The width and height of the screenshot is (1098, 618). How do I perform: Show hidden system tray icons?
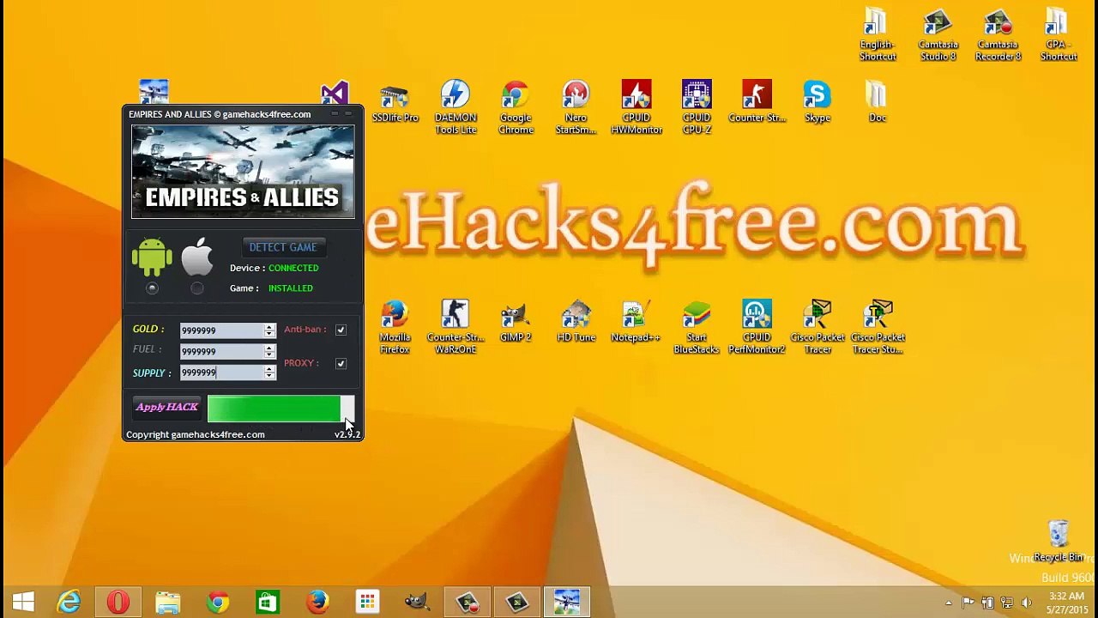[x=948, y=603]
